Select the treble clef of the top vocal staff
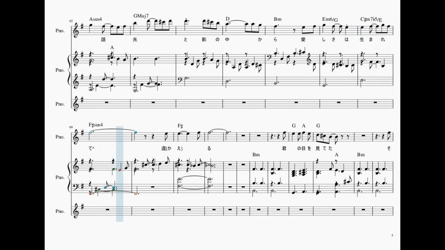Image resolution: width=445 pixels, height=250 pixels. (x=76, y=31)
